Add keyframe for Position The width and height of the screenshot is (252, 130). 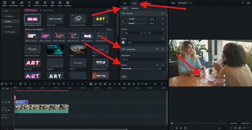click(x=163, y=29)
